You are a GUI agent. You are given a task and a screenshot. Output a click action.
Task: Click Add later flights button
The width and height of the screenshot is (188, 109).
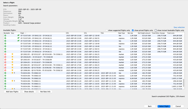pyautogui.click(x=12, y=92)
